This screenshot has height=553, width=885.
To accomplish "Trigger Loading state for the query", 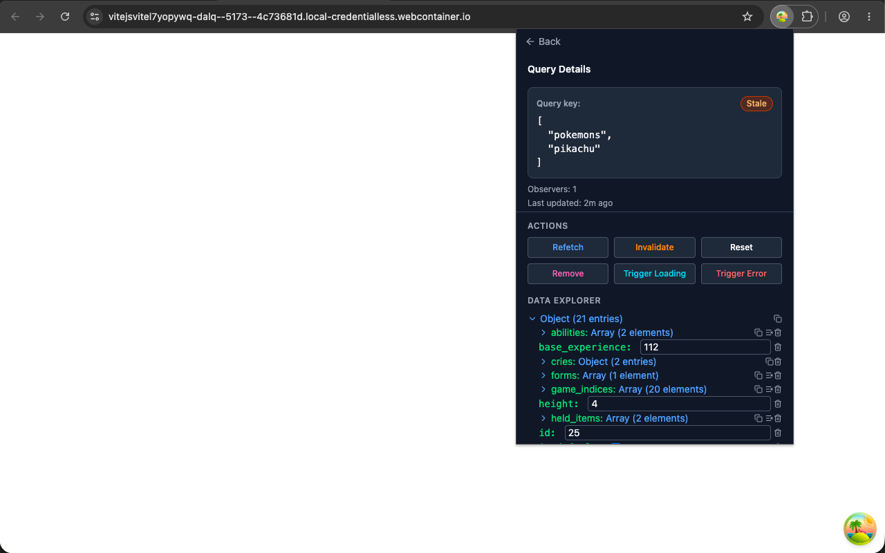I will click(x=655, y=274).
